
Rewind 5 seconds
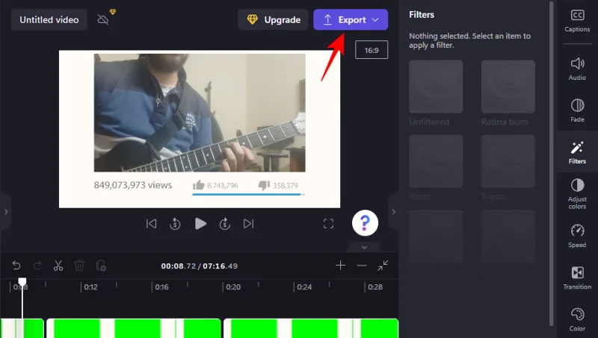tap(175, 223)
